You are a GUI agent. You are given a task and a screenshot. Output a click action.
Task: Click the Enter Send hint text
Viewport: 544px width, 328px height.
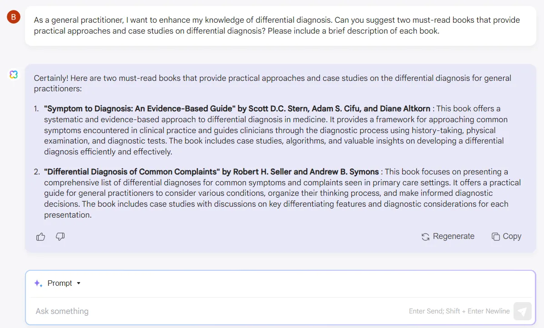[459, 311]
